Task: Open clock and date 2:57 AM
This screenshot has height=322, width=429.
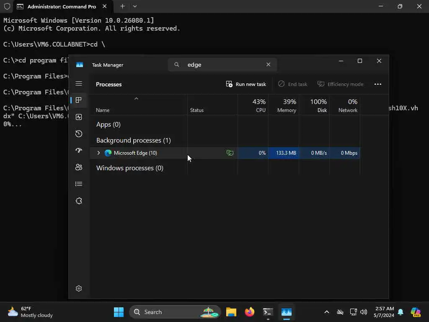Action: point(384,312)
